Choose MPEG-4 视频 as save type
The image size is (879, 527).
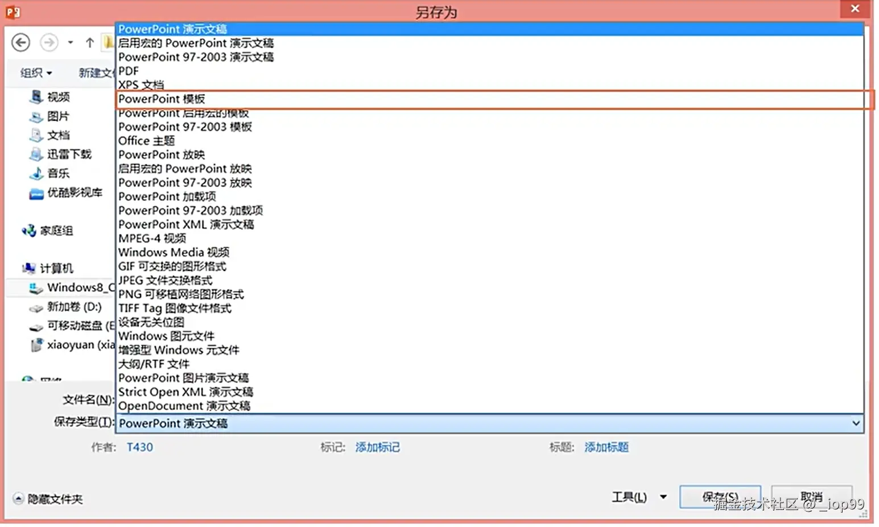489,238
